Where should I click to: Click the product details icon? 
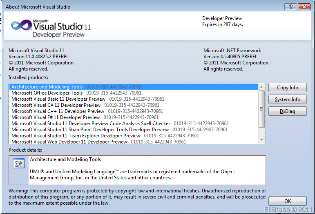pyautogui.click(x=18, y=164)
